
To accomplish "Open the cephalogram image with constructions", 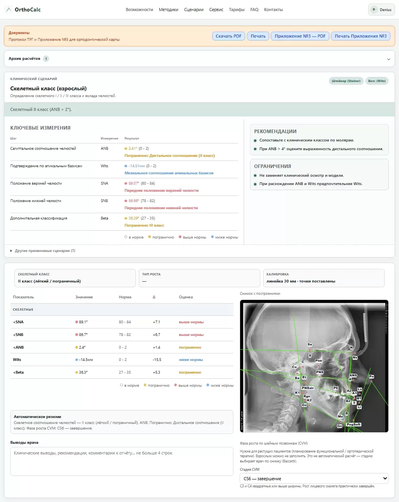I will tap(314, 366).
